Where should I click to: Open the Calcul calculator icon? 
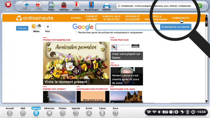(102, 113)
